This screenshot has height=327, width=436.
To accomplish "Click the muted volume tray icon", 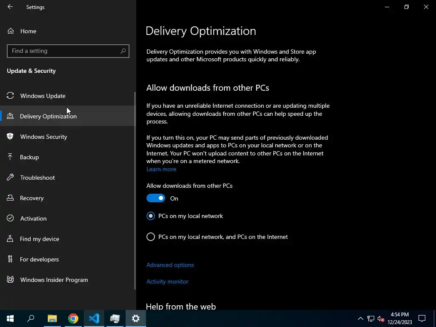I will pos(381,318).
